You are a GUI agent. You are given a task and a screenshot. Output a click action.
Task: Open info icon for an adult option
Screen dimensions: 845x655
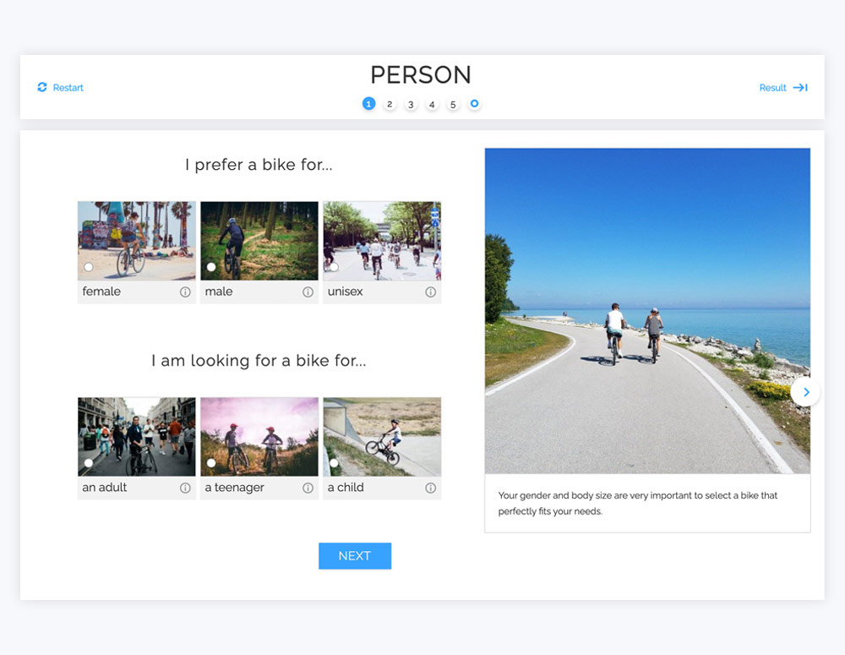[x=185, y=488]
